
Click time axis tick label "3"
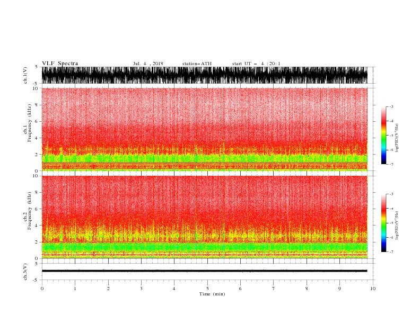[141, 289]
